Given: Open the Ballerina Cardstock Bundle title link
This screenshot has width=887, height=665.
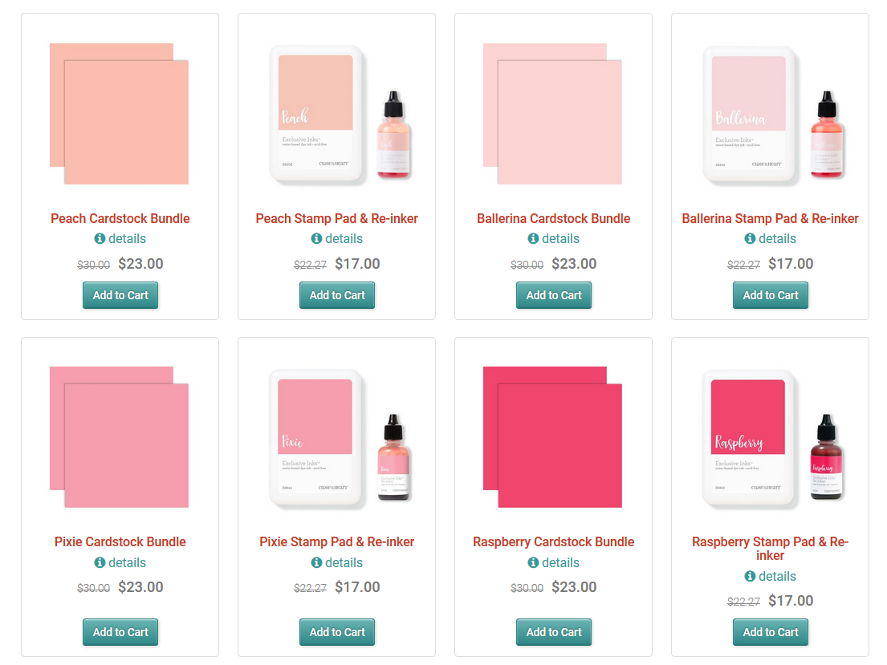Looking at the screenshot, I should (554, 218).
